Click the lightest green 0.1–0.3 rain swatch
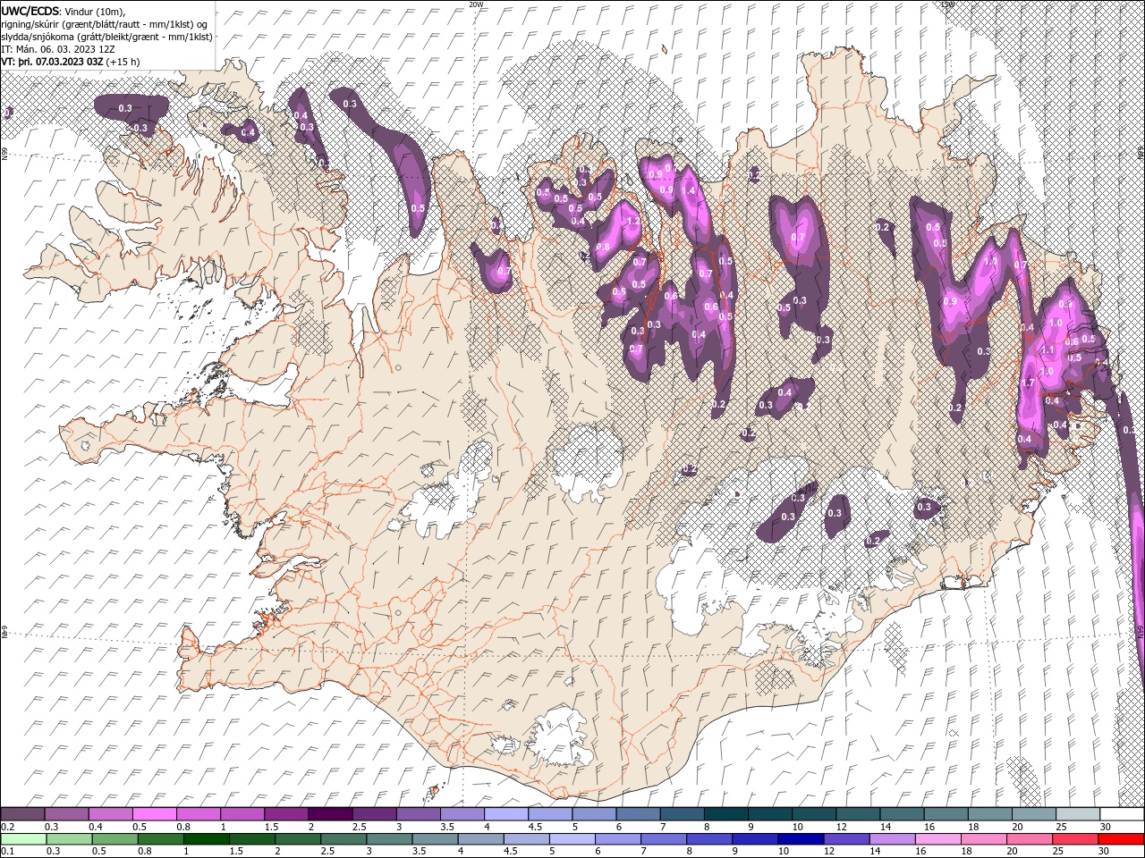1145x858 pixels. point(23,838)
